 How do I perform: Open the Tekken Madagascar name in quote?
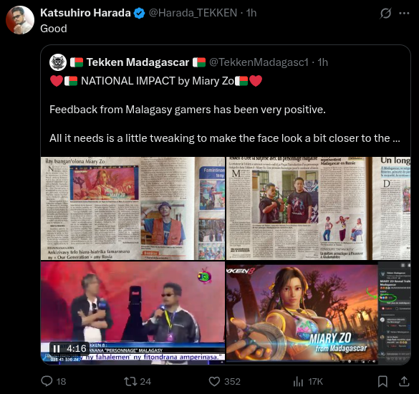(x=138, y=62)
